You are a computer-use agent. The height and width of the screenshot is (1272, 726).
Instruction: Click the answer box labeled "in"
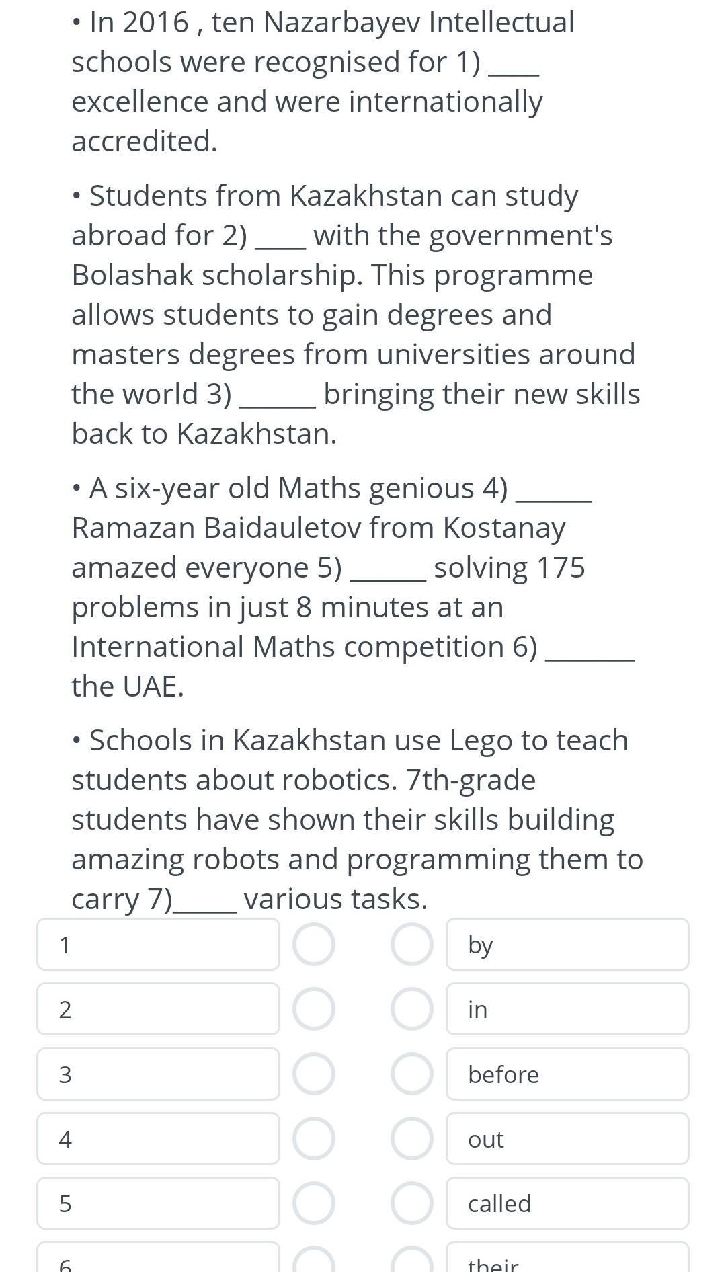click(567, 1009)
